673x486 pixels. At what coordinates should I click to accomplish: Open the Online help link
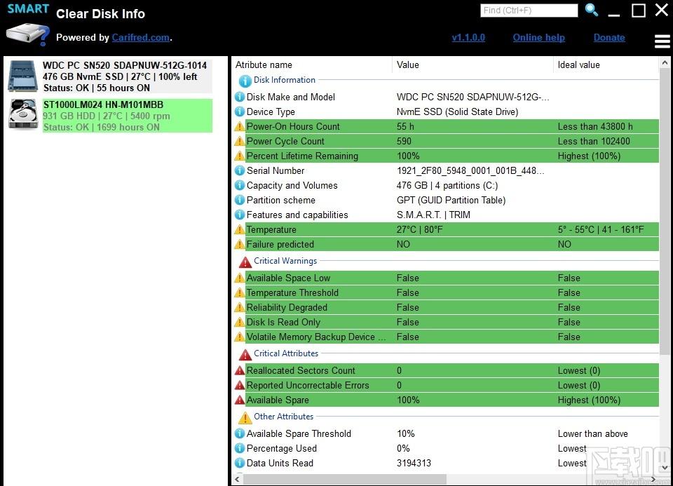[538, 37]
